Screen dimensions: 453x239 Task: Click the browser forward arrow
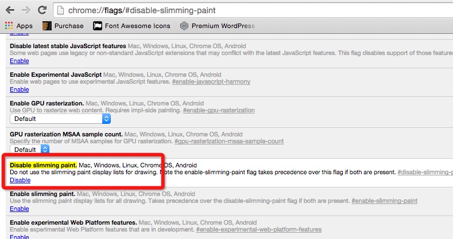tap(26, 10)
